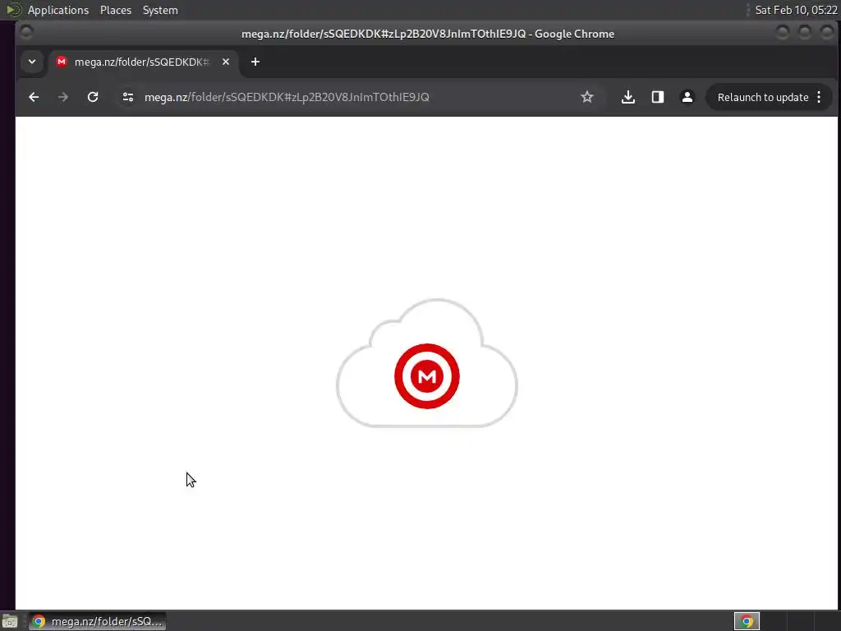This screenshot has height=631, width=841.
Task: Select the mega.nz/folder tab
Action: (143, 62)
